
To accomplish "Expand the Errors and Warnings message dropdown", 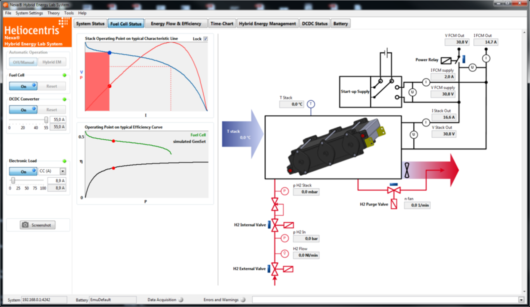I will [521, 300].
